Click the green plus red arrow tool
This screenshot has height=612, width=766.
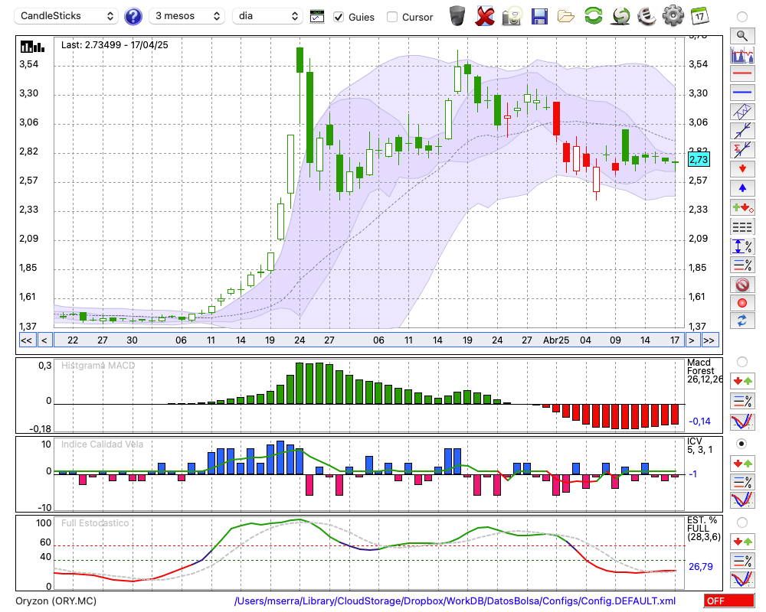(742, 207)
